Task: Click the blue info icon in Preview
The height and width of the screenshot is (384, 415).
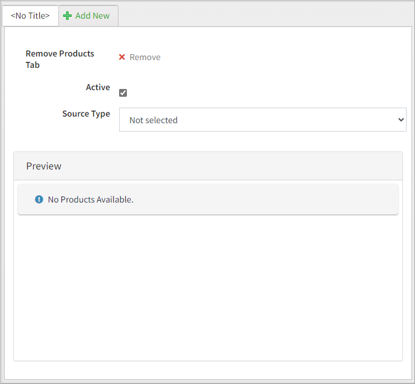Action: click(x=39, y=199)
